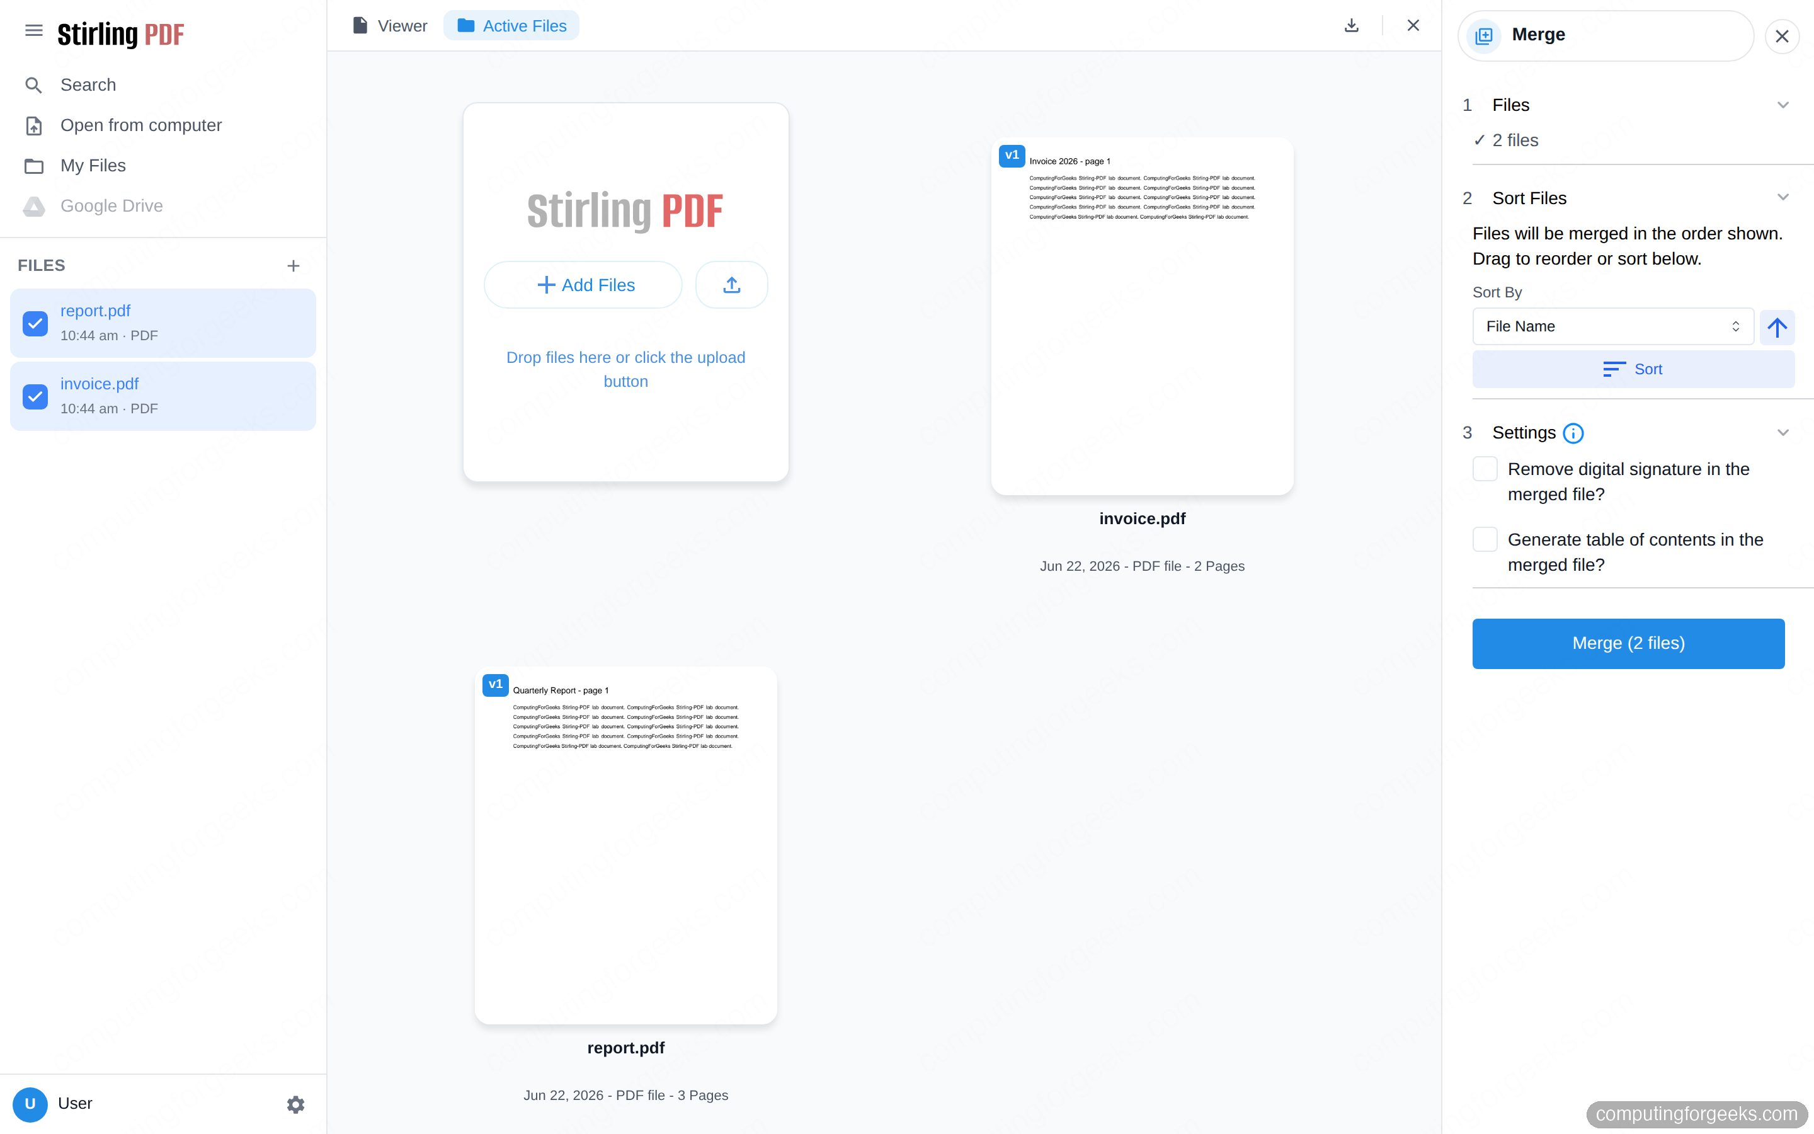Click the Google Drive icon
Viewport: 1814px width, 1134px height.
(34, 206)
